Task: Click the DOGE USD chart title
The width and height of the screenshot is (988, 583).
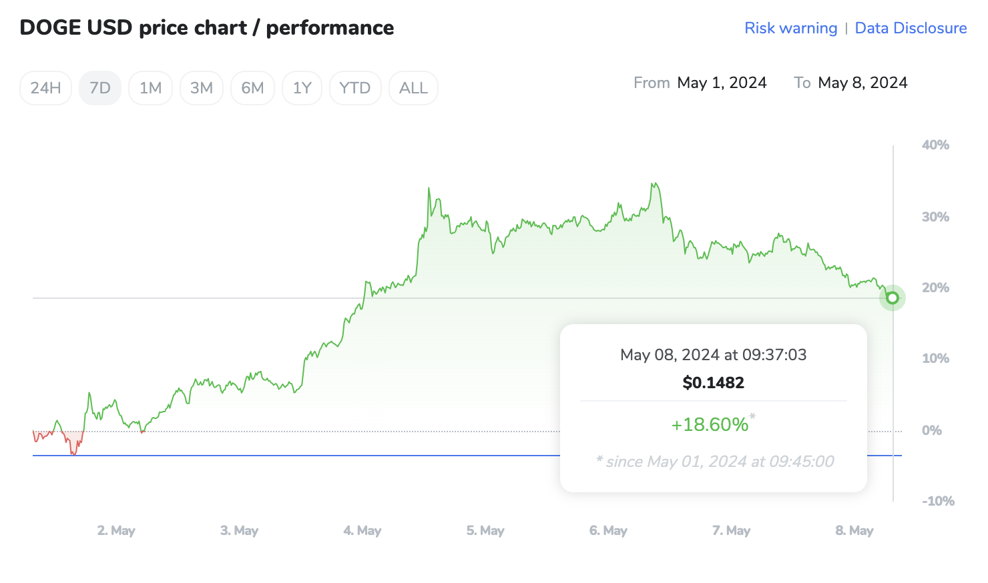Action: point(207,27)
